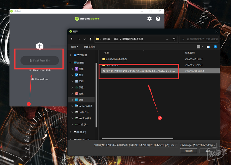Sort by 修改日期 column header
Image resolution: width=231 pixels, height=165 pixels.
(x=189, y=53)
